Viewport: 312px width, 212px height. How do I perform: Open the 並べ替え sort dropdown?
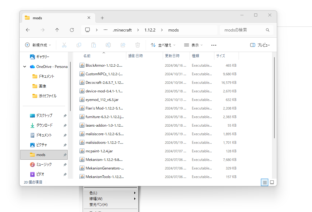163,45
